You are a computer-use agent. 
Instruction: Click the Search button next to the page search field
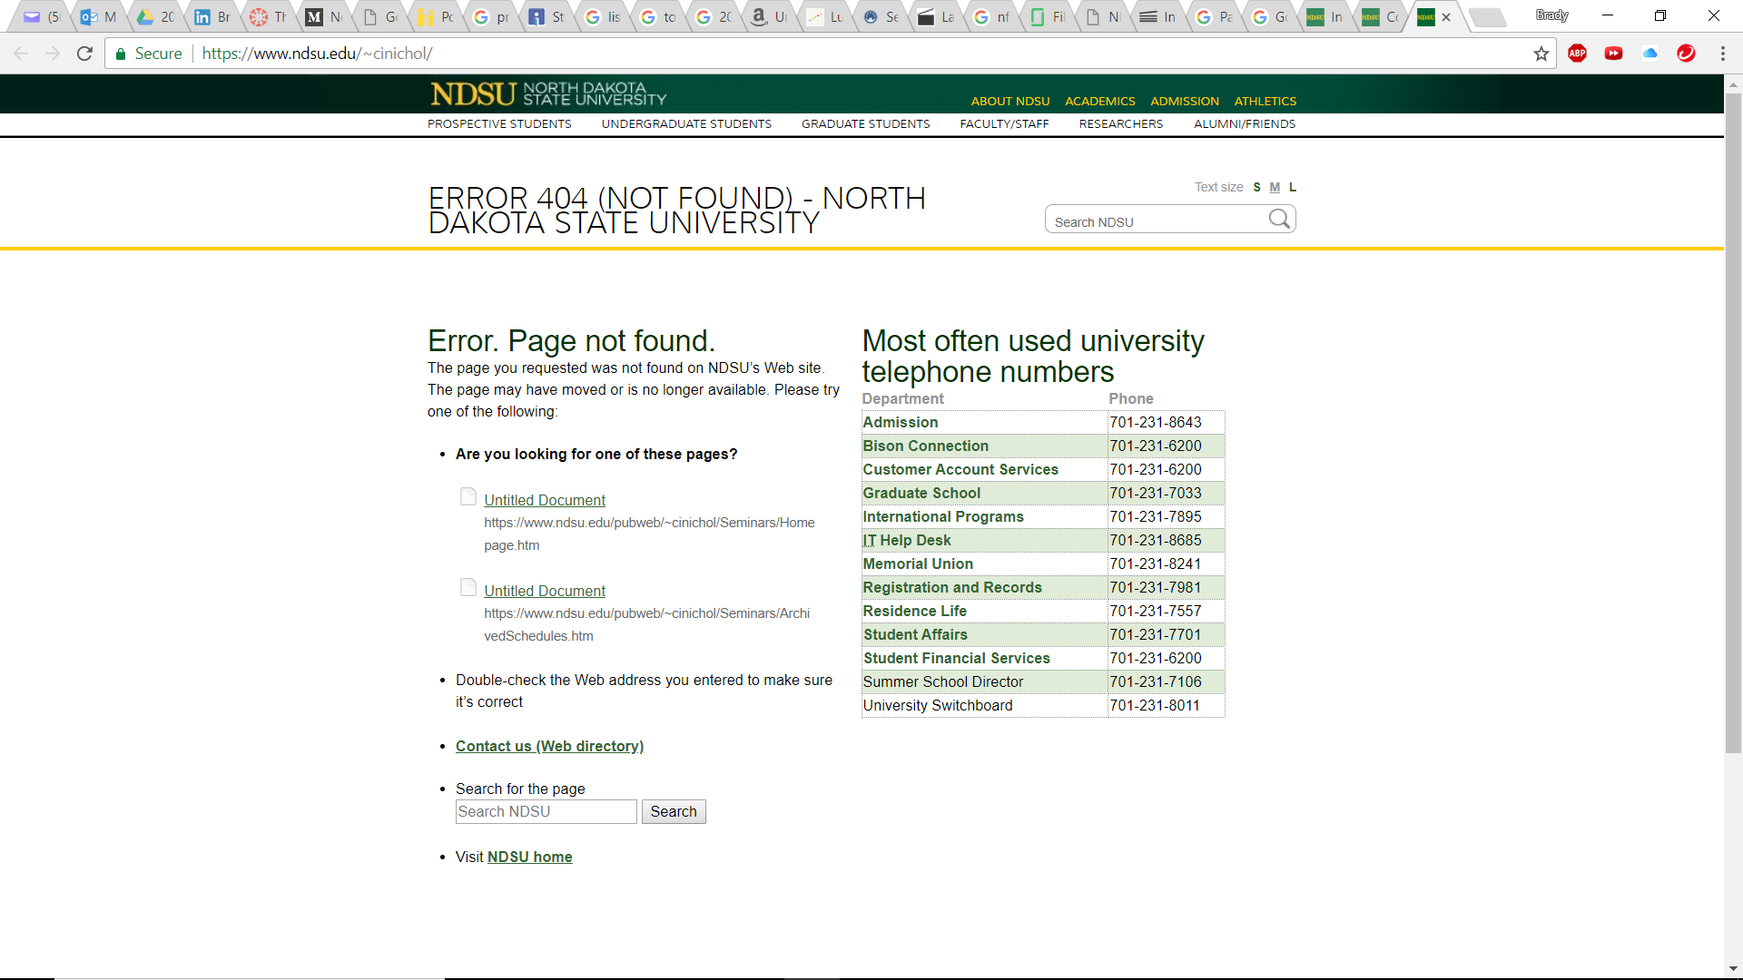coord(674,811)
